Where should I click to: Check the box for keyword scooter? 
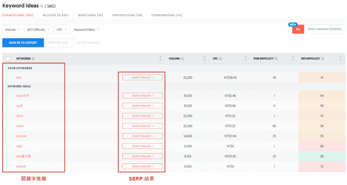click(x=8, y=136)
